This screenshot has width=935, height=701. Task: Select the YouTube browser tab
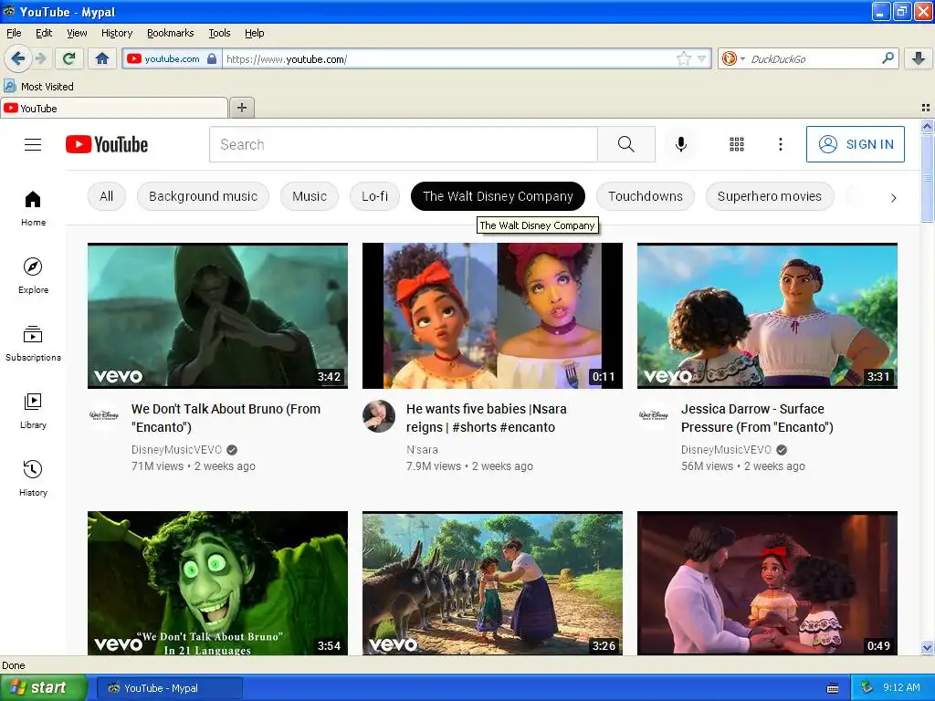pyautogui.click(x=114, y=108)
